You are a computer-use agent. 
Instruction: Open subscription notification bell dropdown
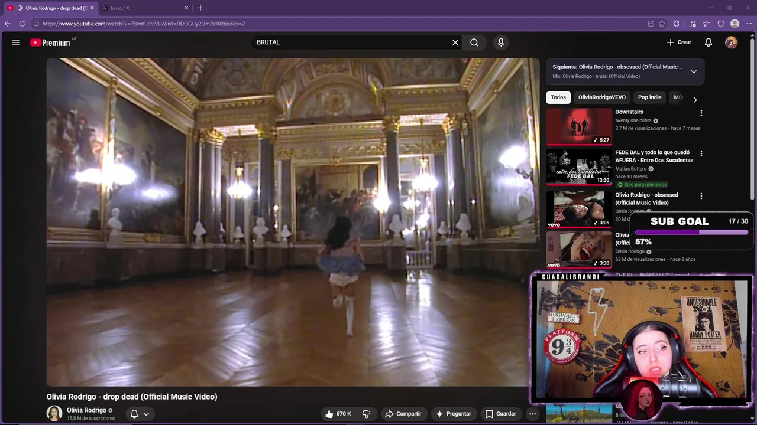point(140,414)
